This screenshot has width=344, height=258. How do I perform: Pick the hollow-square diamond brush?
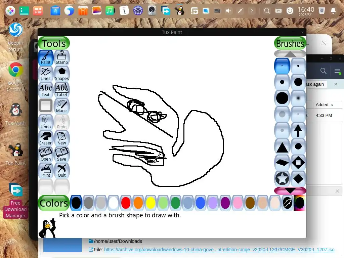click(298, 163)
